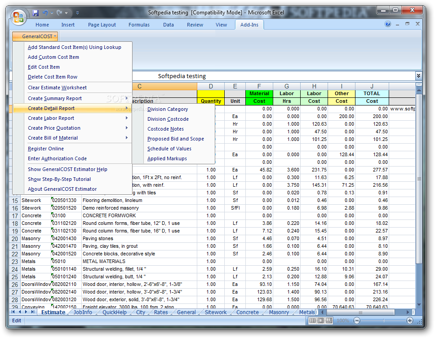Screen dimensions: 435x338
Task: Switch to the Sitework sheet tab
Action: pos(216,312)
